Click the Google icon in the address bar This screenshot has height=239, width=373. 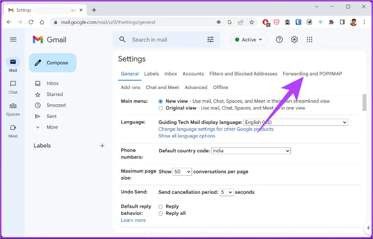point(229,22)
